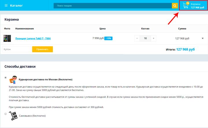Click the yellow search magnifier button
The height and width of the screenshot is (128, 208).
tap(175, 6)
